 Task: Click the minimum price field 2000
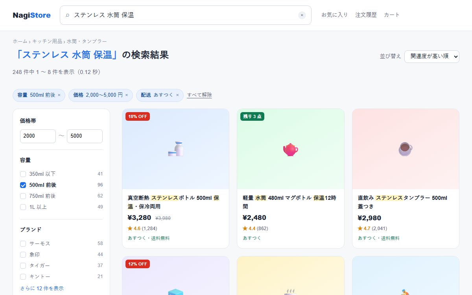tap(38, 136)
